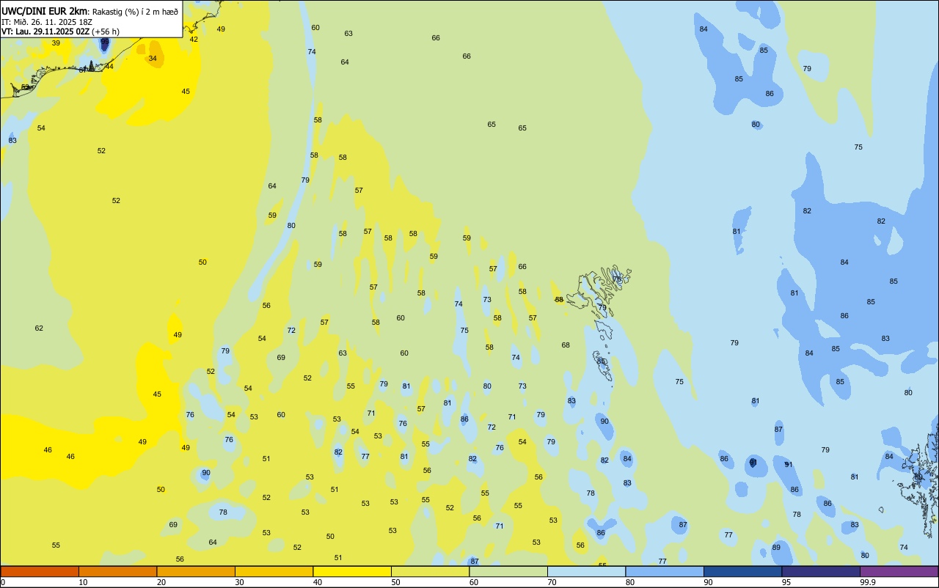This screenshot has width=939, height=588.
Task: Click the 'VT: Lau. 29.11.2025 02Z' line
Action: [45, 32]
